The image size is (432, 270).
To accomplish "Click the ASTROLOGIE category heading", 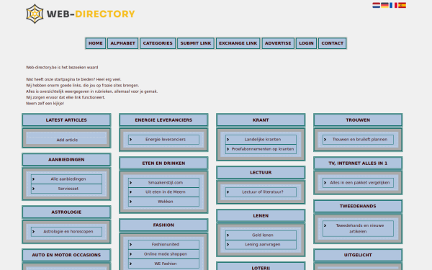I will [66, 212].
